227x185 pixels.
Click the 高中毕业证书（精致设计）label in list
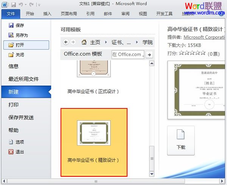93,160
